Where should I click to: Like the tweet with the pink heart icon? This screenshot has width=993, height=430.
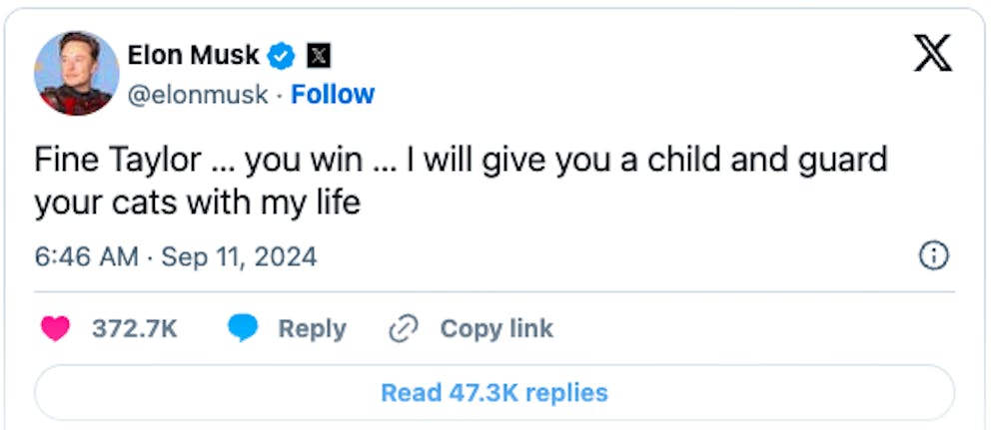(55, 329)
